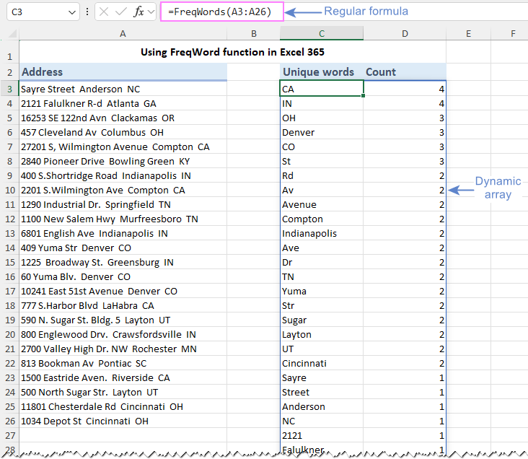
Task: Click cell '777 S.Harbor Blvd LaHabra CA'
Action: [x=123, y=306]
